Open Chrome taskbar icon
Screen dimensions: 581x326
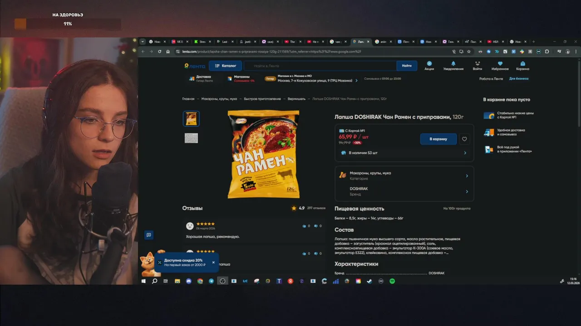click(200, 281)
